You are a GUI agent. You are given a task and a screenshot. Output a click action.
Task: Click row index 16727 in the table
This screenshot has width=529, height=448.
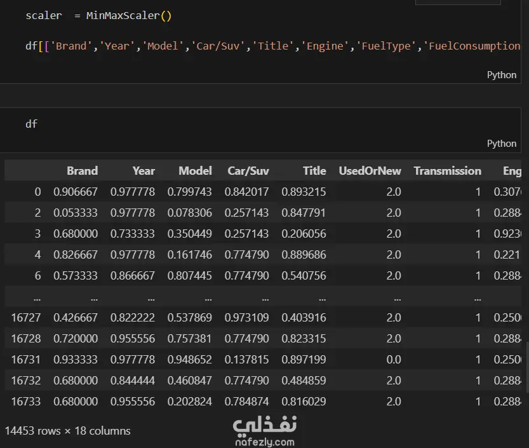[25, 318]
